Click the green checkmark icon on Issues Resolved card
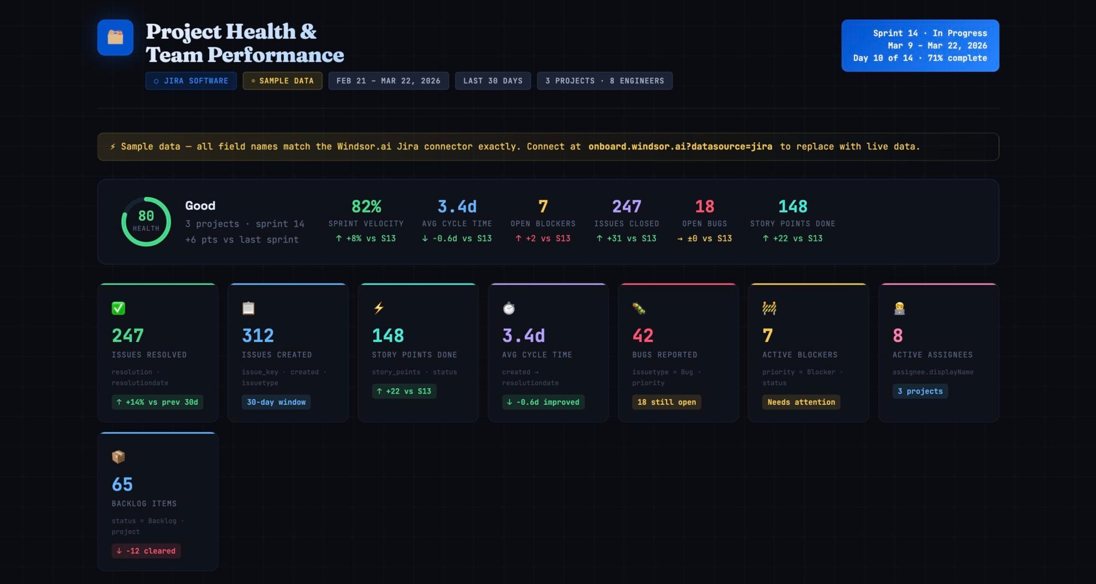 tap(118, 308)
